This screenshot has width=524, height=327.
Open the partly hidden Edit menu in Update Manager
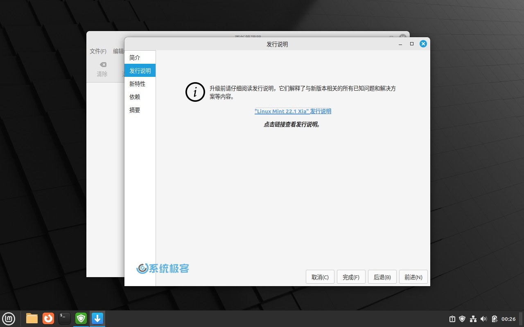click(118, 51)
